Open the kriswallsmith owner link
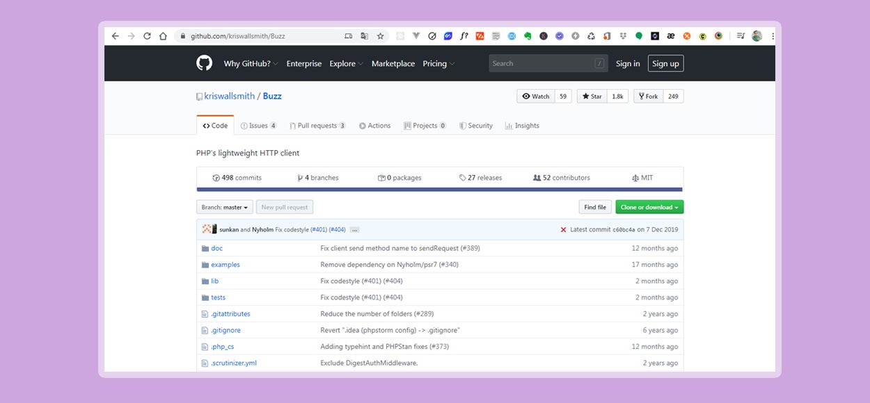This screenshot has height=403, width=870. pos(230,97)
